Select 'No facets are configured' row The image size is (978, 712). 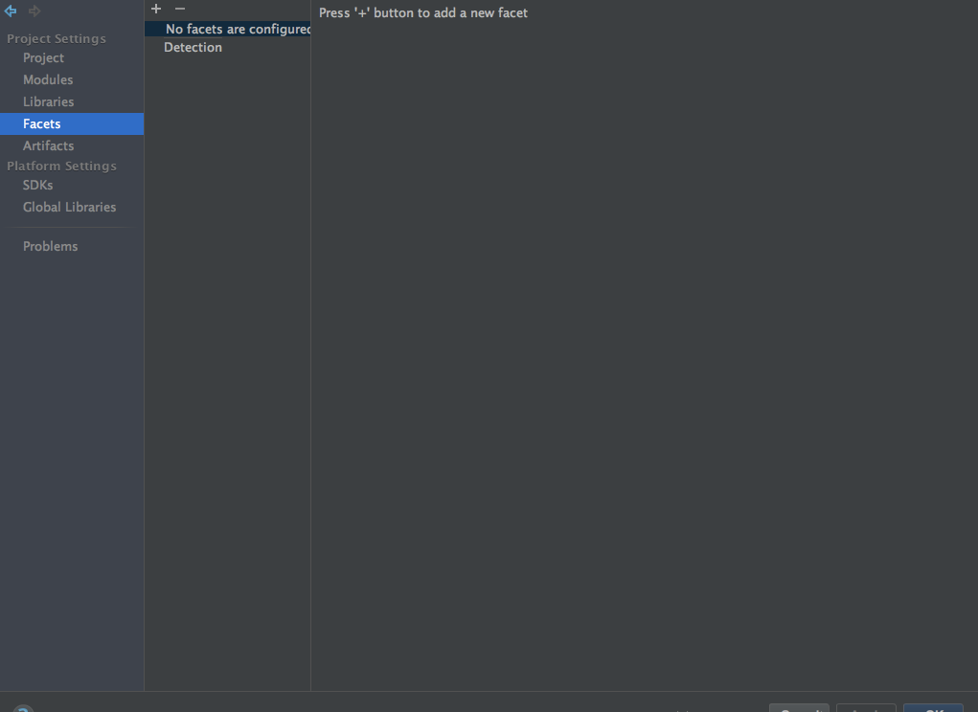[228, 30]
